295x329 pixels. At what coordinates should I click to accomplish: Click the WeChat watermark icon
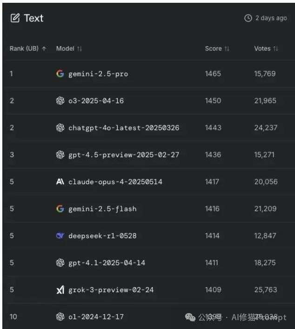click(190, 317)
